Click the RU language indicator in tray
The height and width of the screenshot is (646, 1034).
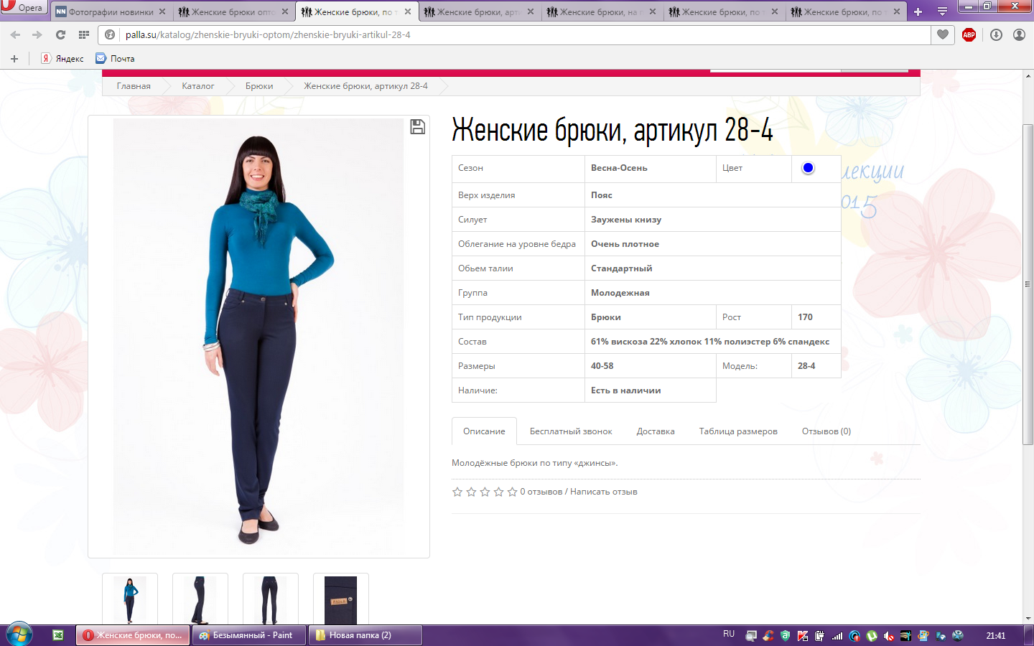click(x=729, y=634)
